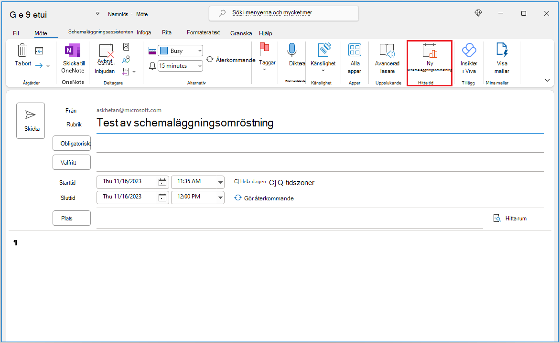560x343 pixels.
Task: Click the Obligatoriskt recipients input field
Action: pyautogui.click(x=320, y=144)
